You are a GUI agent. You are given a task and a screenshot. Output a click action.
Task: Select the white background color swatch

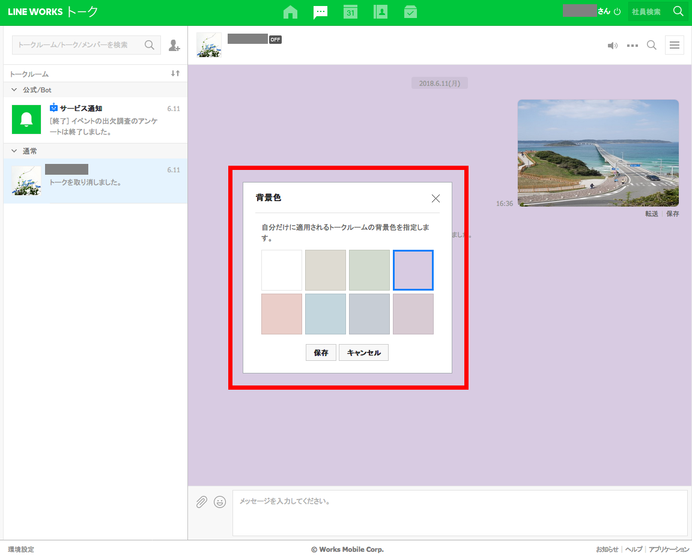[282, 270]
